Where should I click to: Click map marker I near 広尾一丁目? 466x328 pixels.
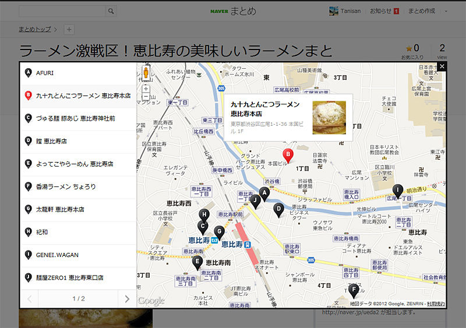(x=398, y=191)
